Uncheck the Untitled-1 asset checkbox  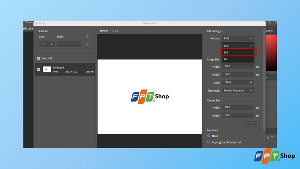pyautogui.click(x=39, y=69)
